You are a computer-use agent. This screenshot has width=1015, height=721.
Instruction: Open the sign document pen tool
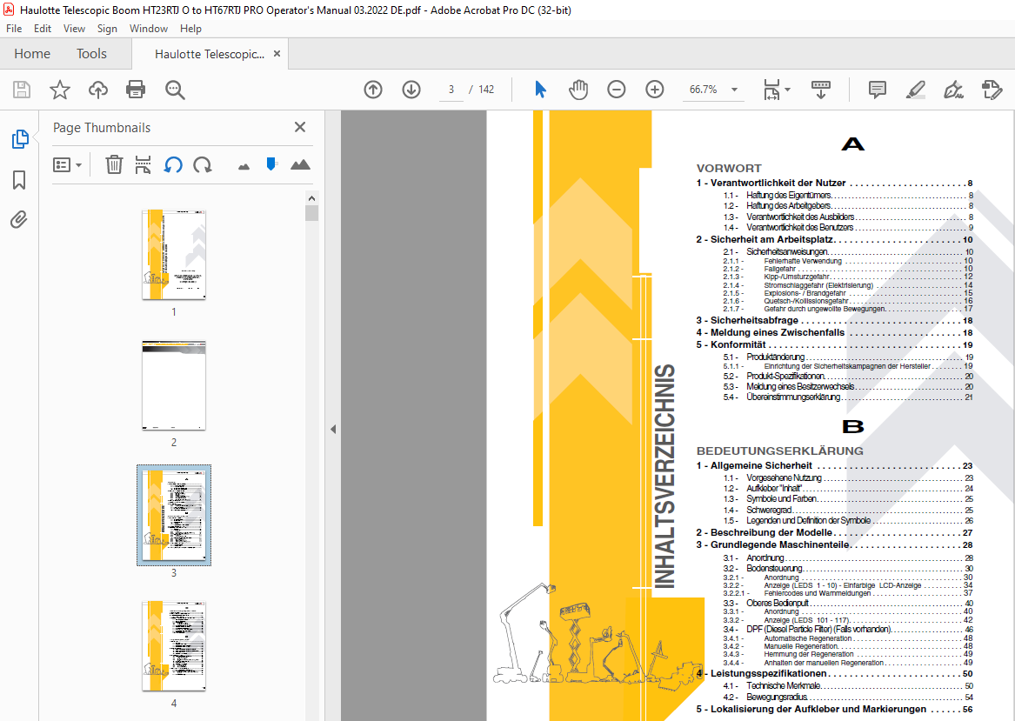pyautogui.click(x=953, y=90)
